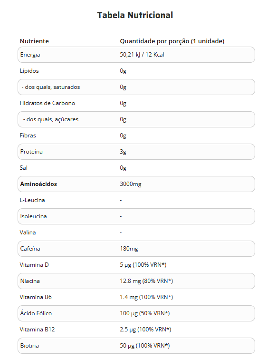267x359 pixels.
Task: Click the bold Aminoácidos row
Action: point(136,184)
